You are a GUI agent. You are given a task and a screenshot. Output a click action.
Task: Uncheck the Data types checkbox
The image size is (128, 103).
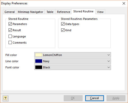coord(63,24)
